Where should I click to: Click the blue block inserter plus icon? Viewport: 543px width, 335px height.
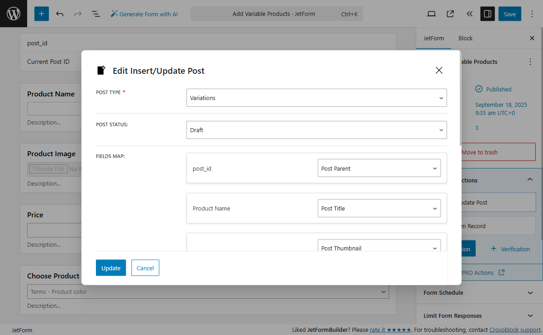point(41,14)
